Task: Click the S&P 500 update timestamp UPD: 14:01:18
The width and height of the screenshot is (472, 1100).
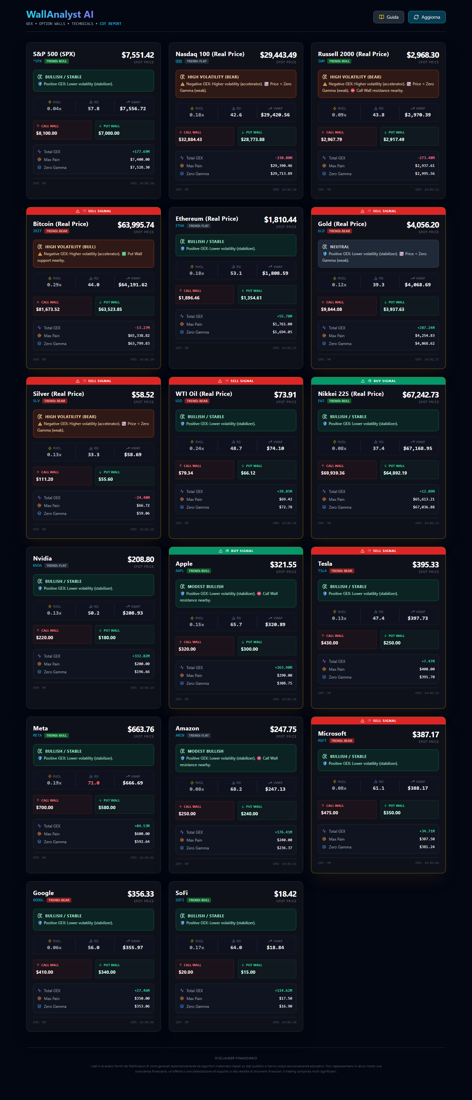Action: pos(142,184)
